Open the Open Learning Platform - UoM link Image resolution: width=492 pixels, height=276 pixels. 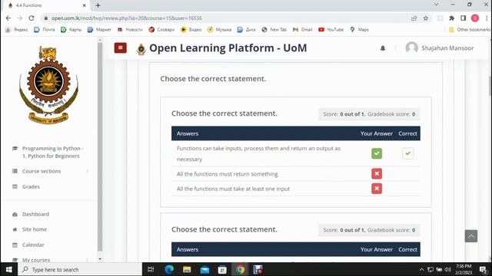coord(228,48)
